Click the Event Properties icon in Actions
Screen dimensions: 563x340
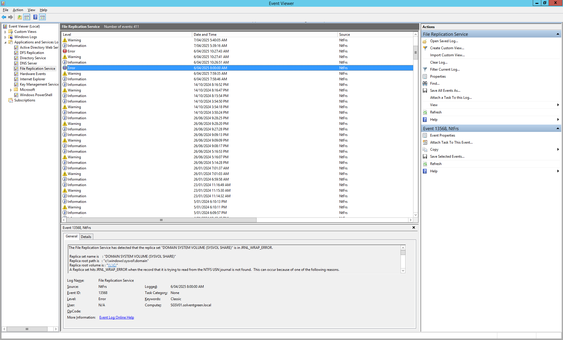coord(425,135)
